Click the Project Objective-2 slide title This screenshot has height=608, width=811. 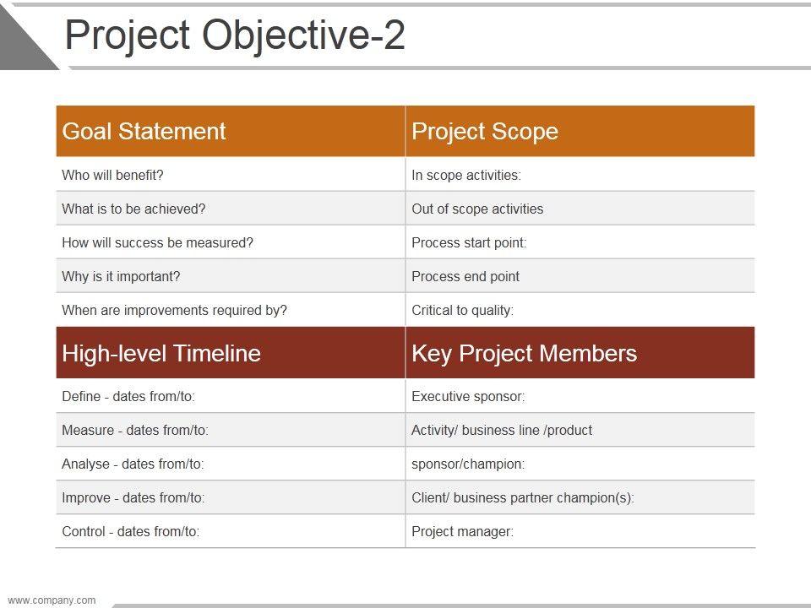(x=235, y=35)
